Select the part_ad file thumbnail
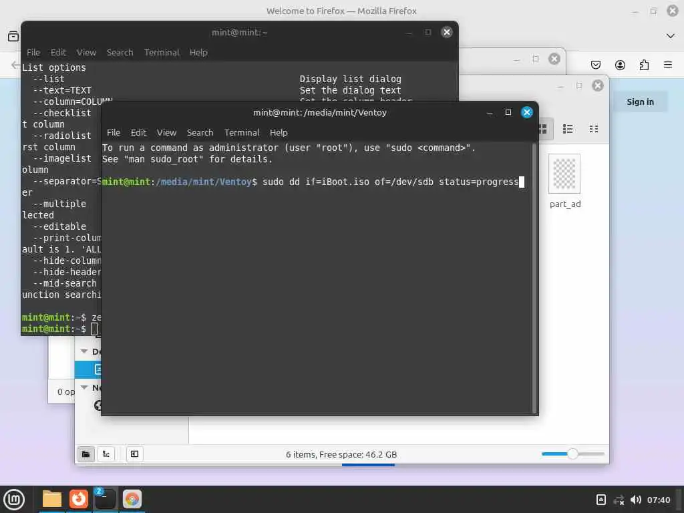Viewport: 684px width, 513px height. coord(564,174)
